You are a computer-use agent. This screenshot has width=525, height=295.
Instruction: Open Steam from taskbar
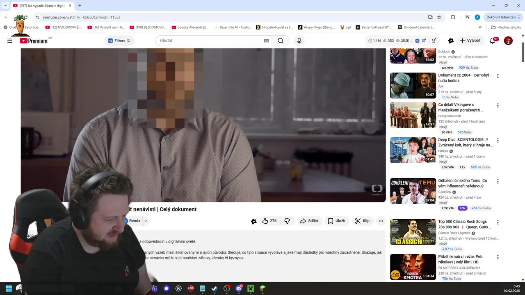pos(214,288)
